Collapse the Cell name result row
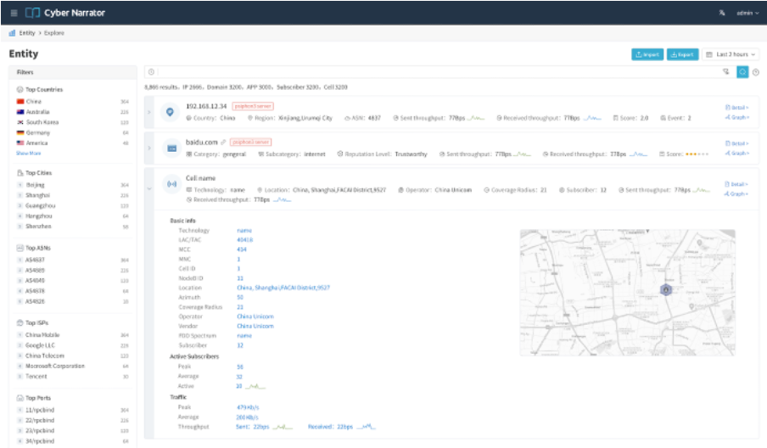767x448 pixels. pos(149,189)
